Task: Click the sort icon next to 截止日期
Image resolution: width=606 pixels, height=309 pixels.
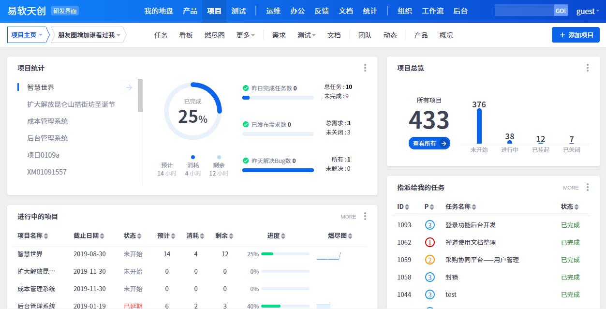Action: click(102, 236)
